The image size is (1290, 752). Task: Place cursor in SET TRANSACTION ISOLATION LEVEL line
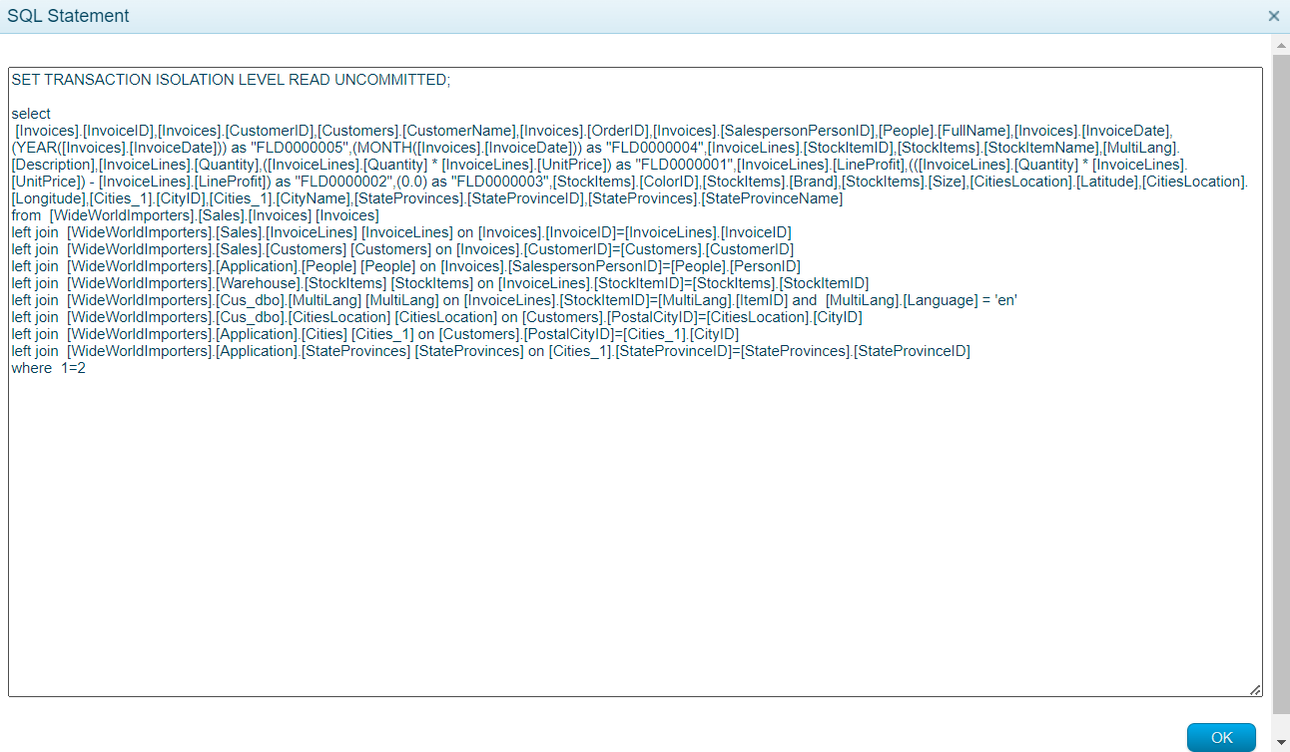pos(230,80)
